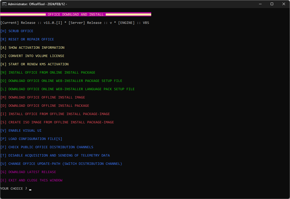Click the command prompt icon in title bar
The image size is (290, 199).
pos(4,4)
